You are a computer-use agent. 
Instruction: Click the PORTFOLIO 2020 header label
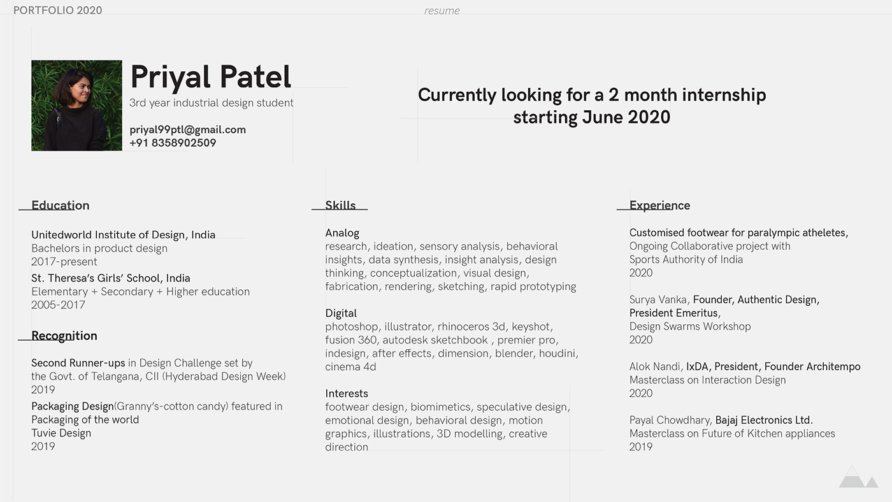pos(57,10)
